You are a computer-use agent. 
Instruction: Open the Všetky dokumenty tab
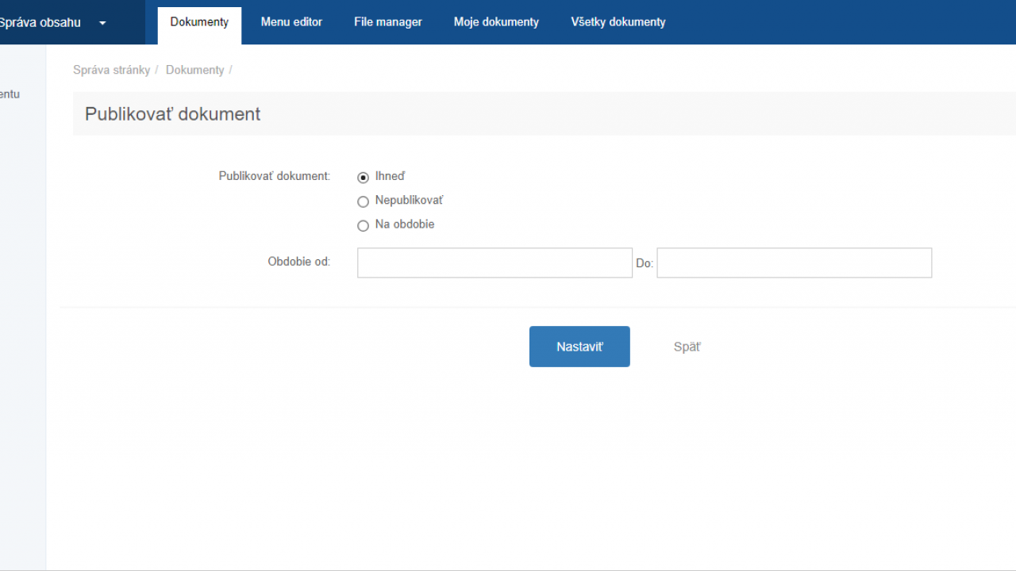coord(618,22)
